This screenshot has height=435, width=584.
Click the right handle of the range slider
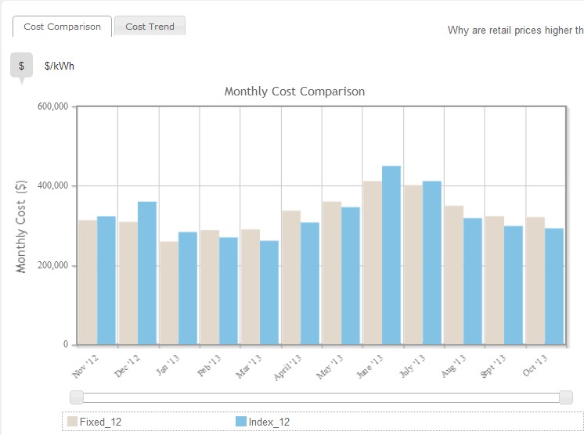point(566,397)
